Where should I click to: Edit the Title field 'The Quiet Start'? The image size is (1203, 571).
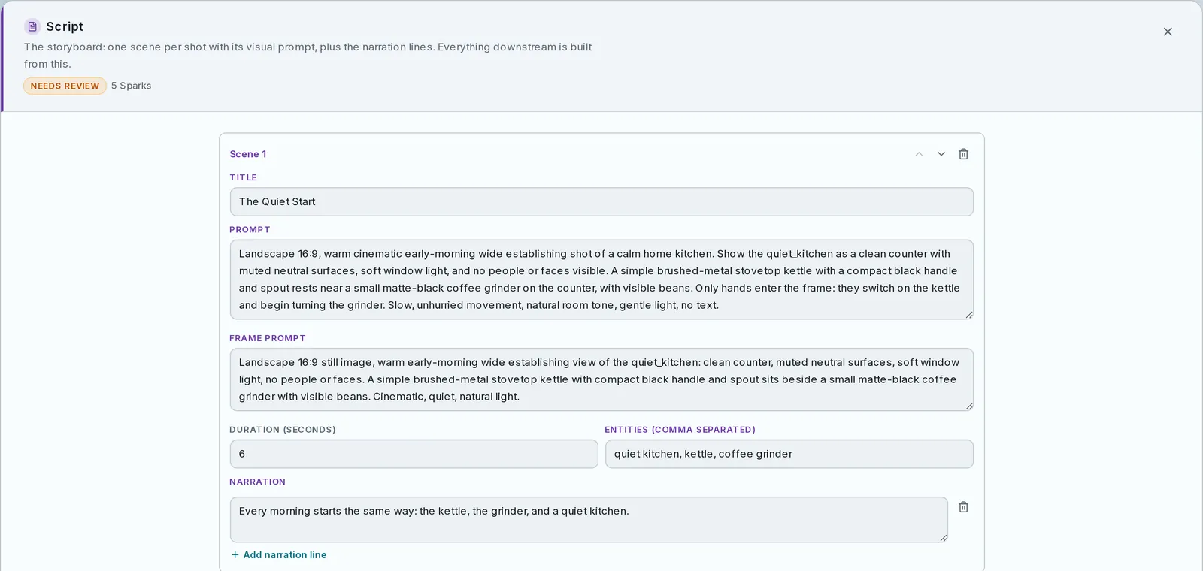point(601,202)
